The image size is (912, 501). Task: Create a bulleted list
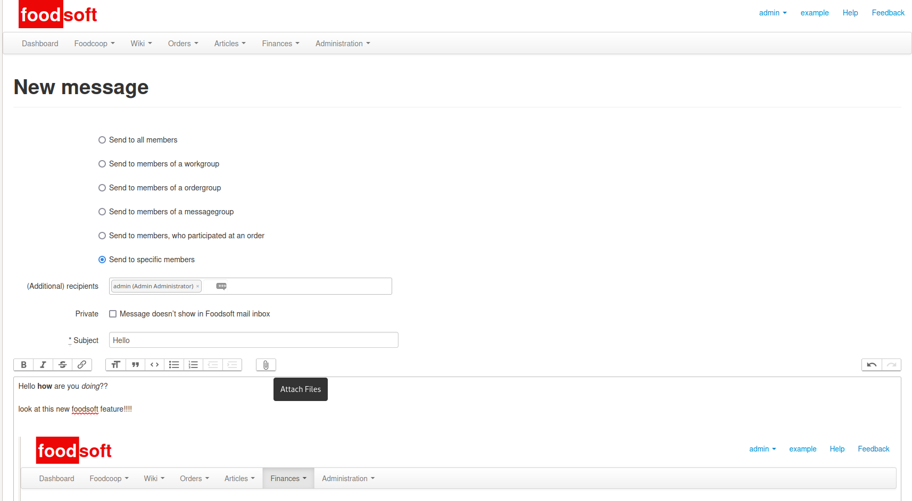(x=174, y=365)
